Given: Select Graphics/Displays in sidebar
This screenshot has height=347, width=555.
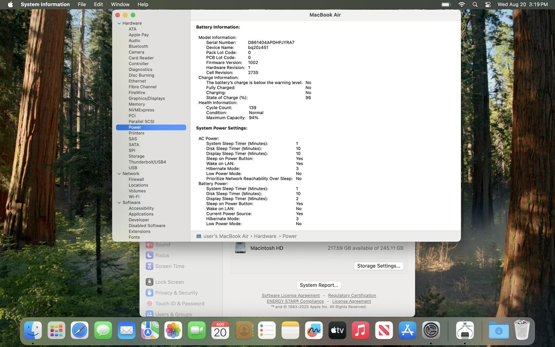Looking at the screenshot, I should pyautogui.click(x=147, y=98).
